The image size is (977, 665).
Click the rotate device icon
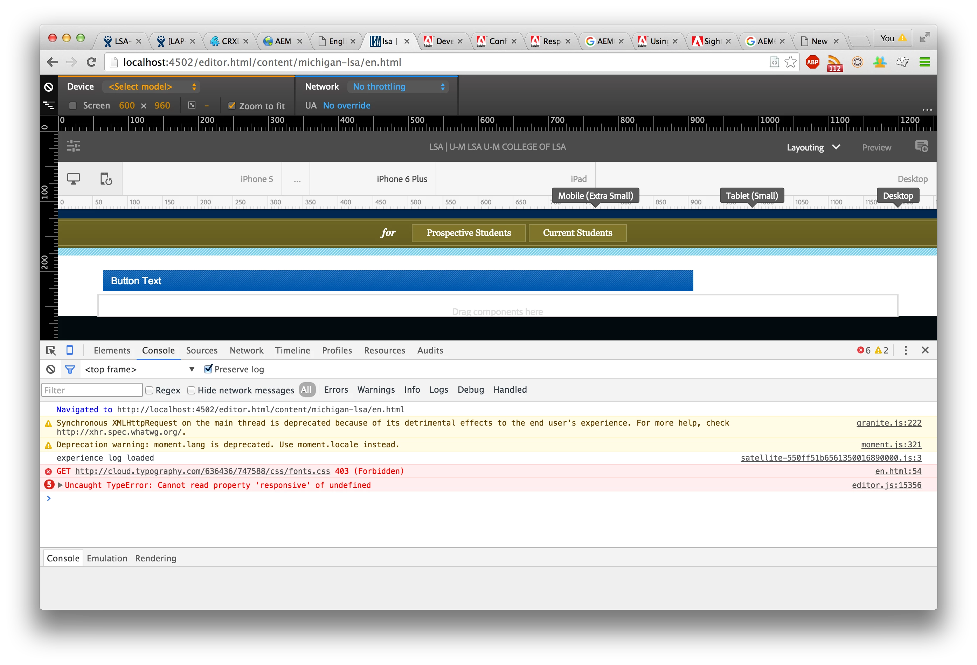click(106, 179)
